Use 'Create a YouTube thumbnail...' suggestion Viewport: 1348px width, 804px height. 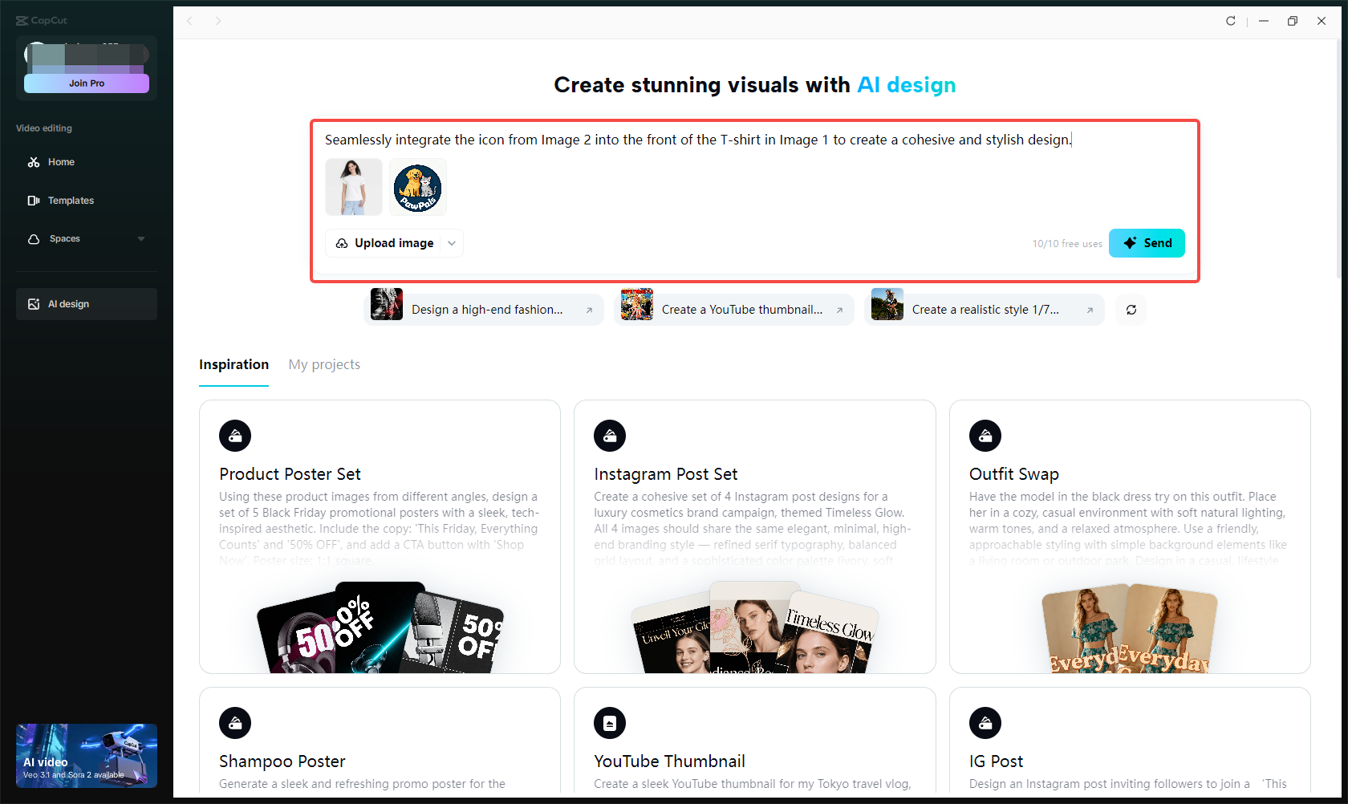(734, 310)
